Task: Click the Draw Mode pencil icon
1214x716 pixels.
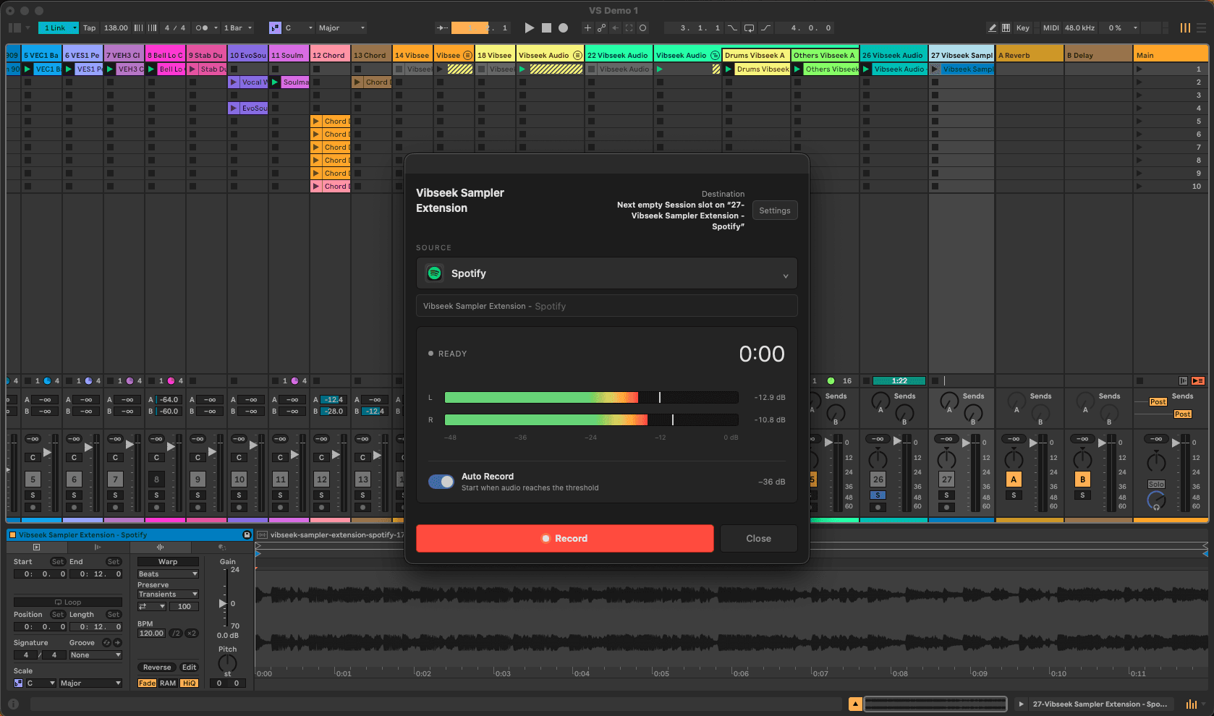Action: [x=992, y=27]
